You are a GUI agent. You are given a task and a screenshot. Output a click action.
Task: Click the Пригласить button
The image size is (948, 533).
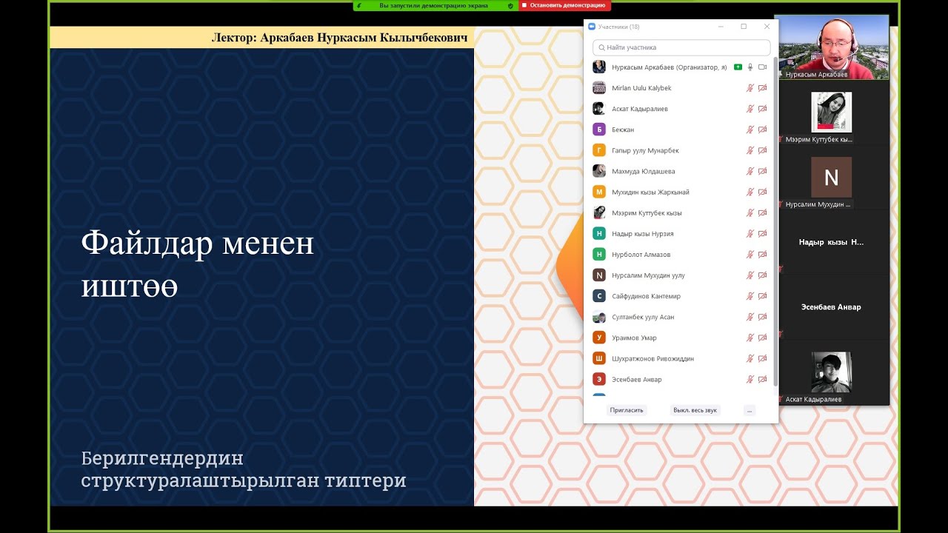(x=627, y=410)
